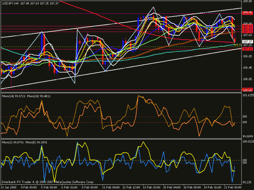The width and height of the screenshot is (254, 190).
Task: Click the 13 Feb 20:00 time label
Action: (x=152, y=188)
